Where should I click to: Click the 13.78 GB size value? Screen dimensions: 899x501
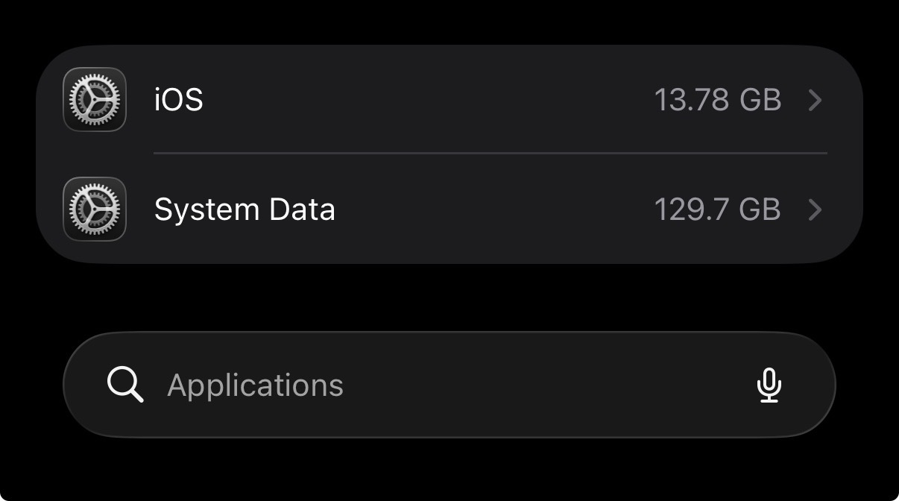[x=717, y=100]
